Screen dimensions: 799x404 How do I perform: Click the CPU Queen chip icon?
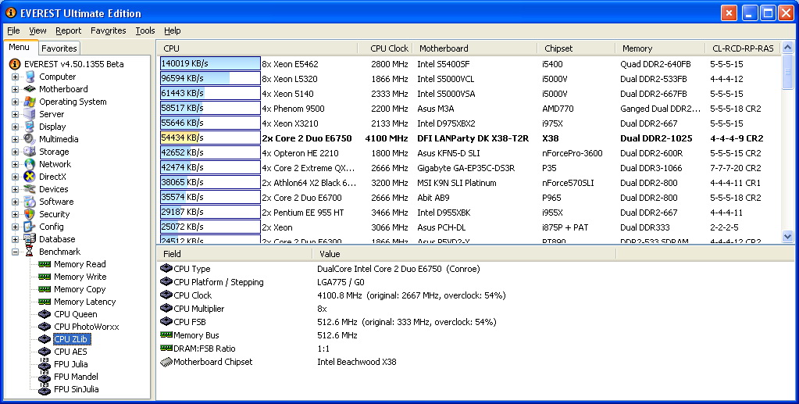(x=45, y=314)
